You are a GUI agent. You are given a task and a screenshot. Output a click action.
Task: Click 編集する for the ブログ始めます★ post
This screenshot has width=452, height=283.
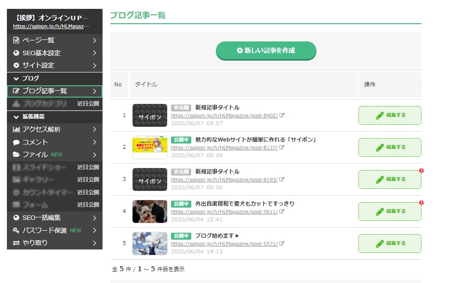pyautogui.click(x=389, y=243)
